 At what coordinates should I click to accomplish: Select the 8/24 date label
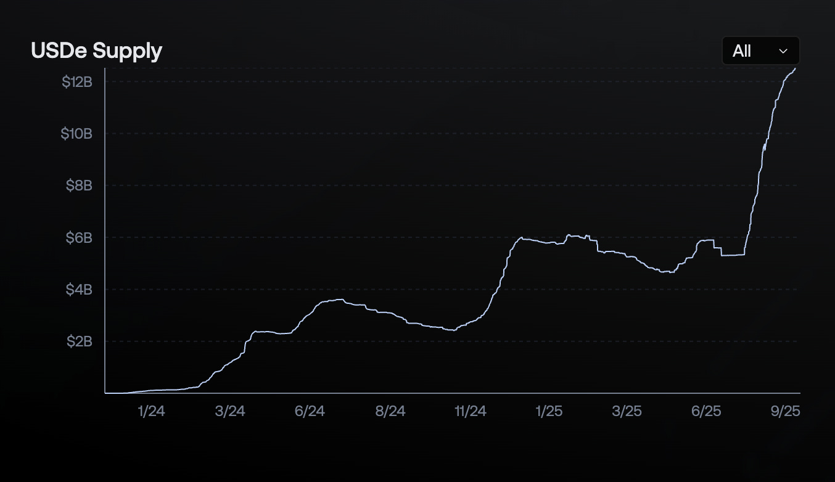(390, 411)
